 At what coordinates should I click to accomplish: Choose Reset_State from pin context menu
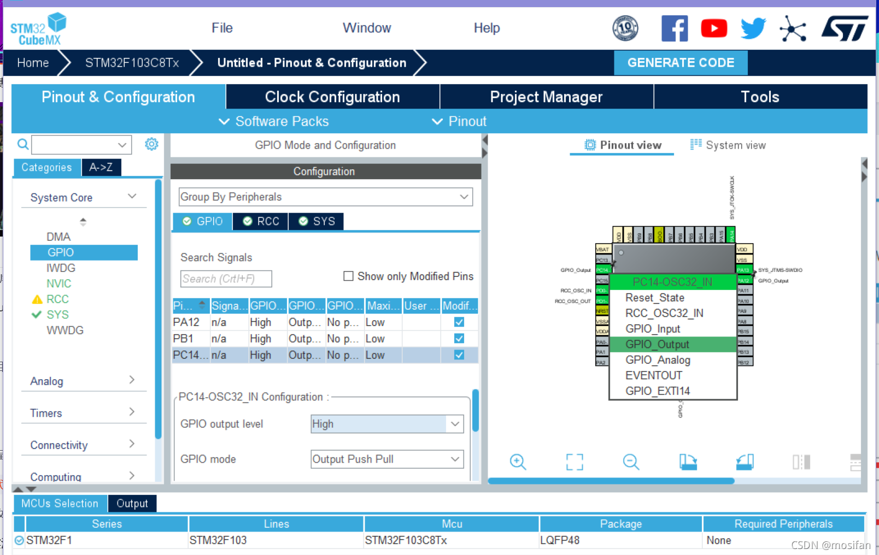point(673,297)
